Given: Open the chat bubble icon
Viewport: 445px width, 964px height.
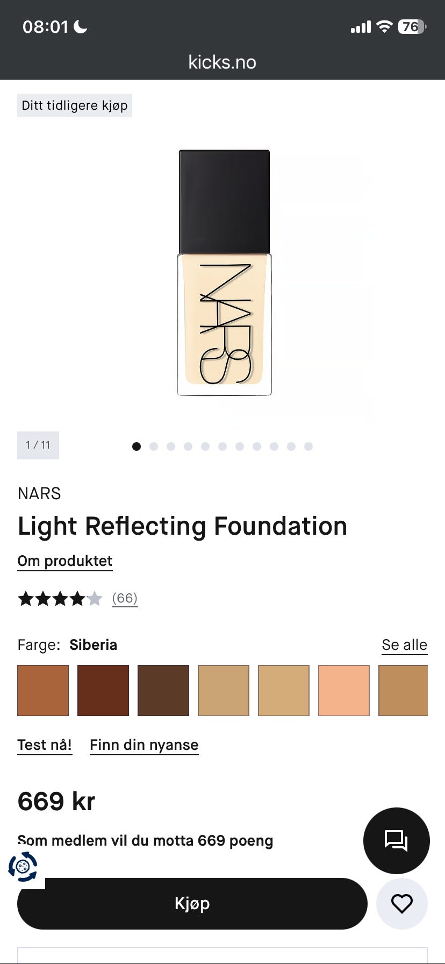Looking at the screenshot, I should tap(397, 840).
